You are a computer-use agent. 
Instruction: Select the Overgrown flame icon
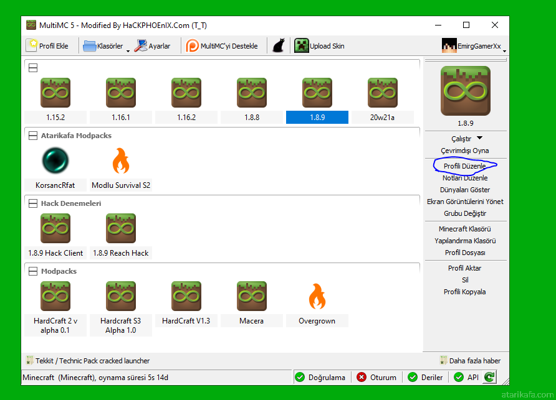(x=317, y=296)
